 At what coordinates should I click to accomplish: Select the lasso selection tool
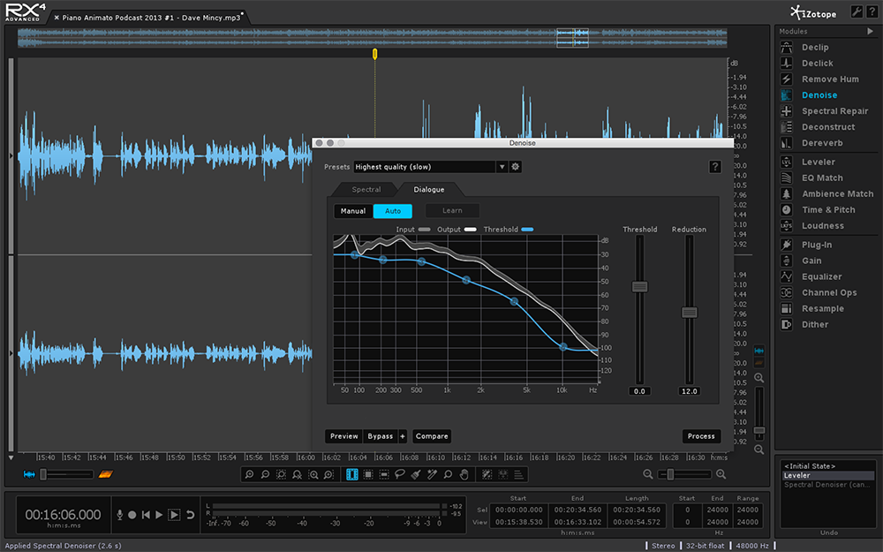[400, 475]
